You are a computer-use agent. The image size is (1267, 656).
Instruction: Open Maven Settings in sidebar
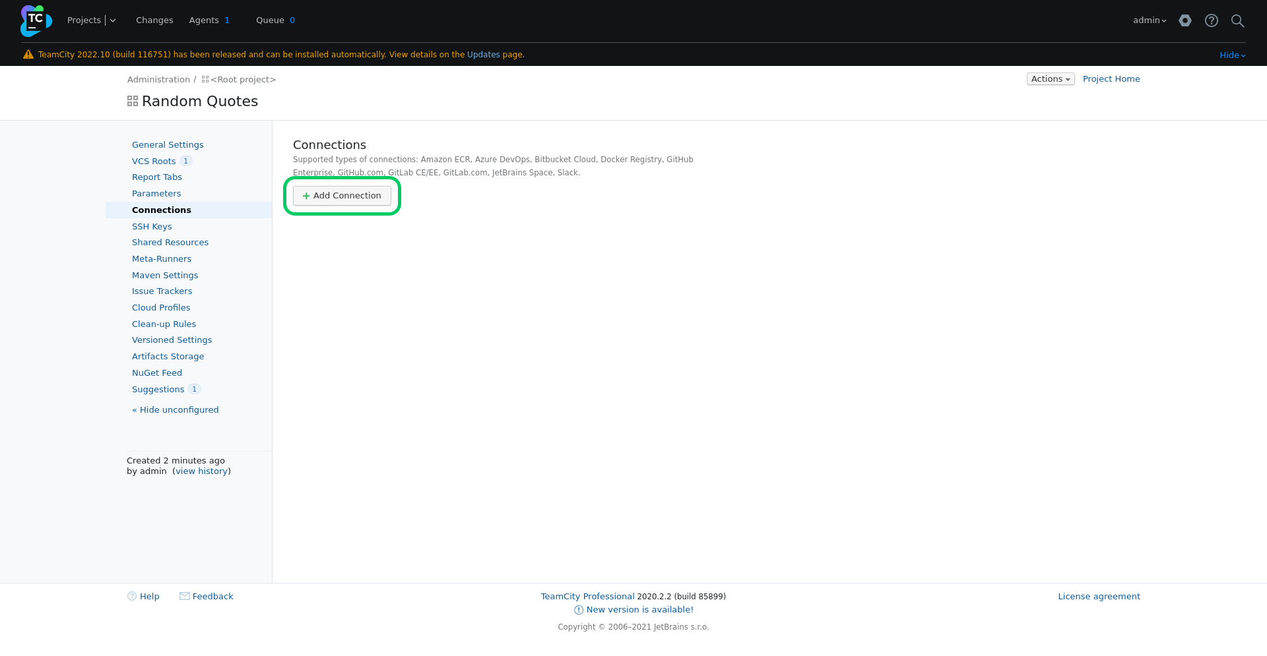point(165,276)
